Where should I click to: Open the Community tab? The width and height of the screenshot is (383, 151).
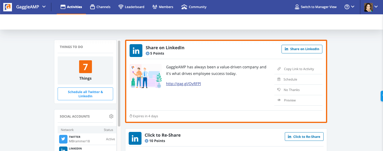pos(194,7)
